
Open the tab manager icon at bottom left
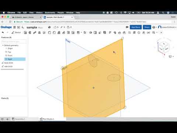pyautogui.click(x=2, y=119)
